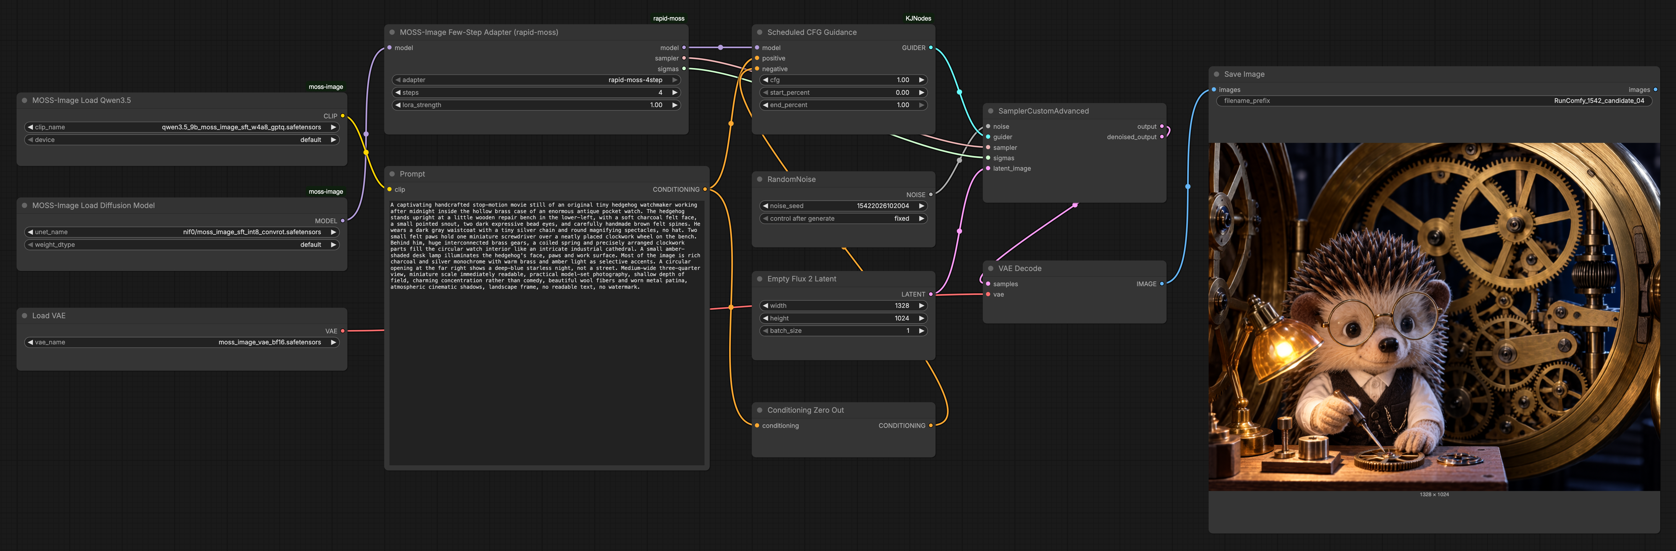
Task: Adjust the cfg value slider field
Action: point(843,80)
